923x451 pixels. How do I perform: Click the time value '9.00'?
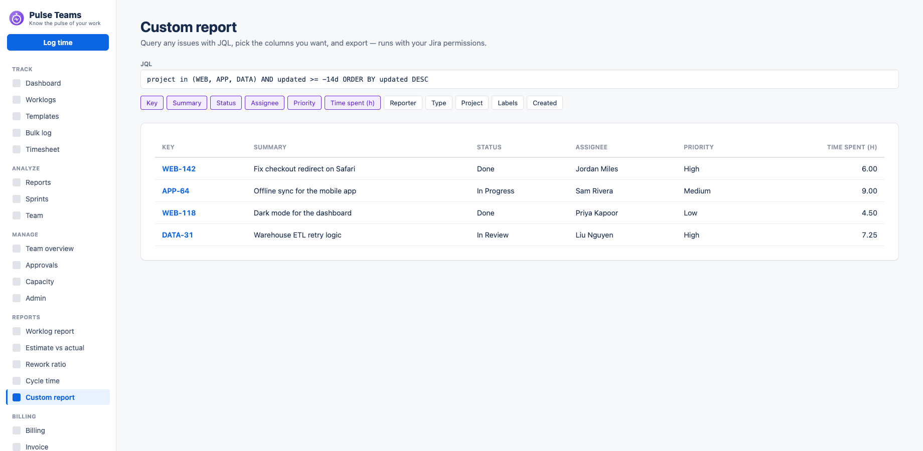click(869, 191)
